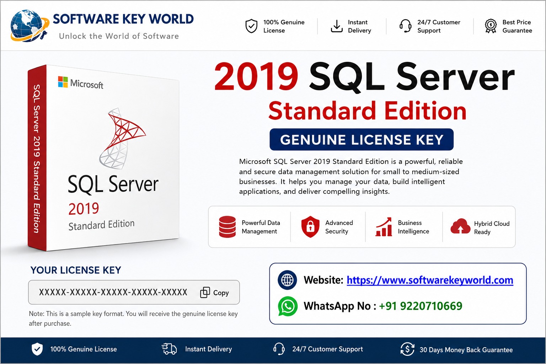Click the download arrow icon for Instant Delivery in header
Screen dimensions: 546x364
coord(336,26)
